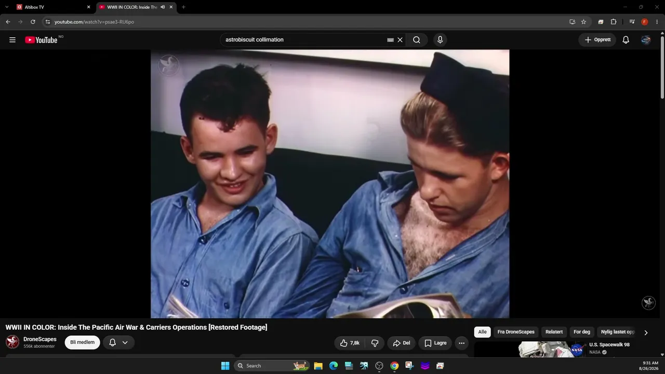Go back in browser history
665x374 pixels.
[x=8, y=22]
